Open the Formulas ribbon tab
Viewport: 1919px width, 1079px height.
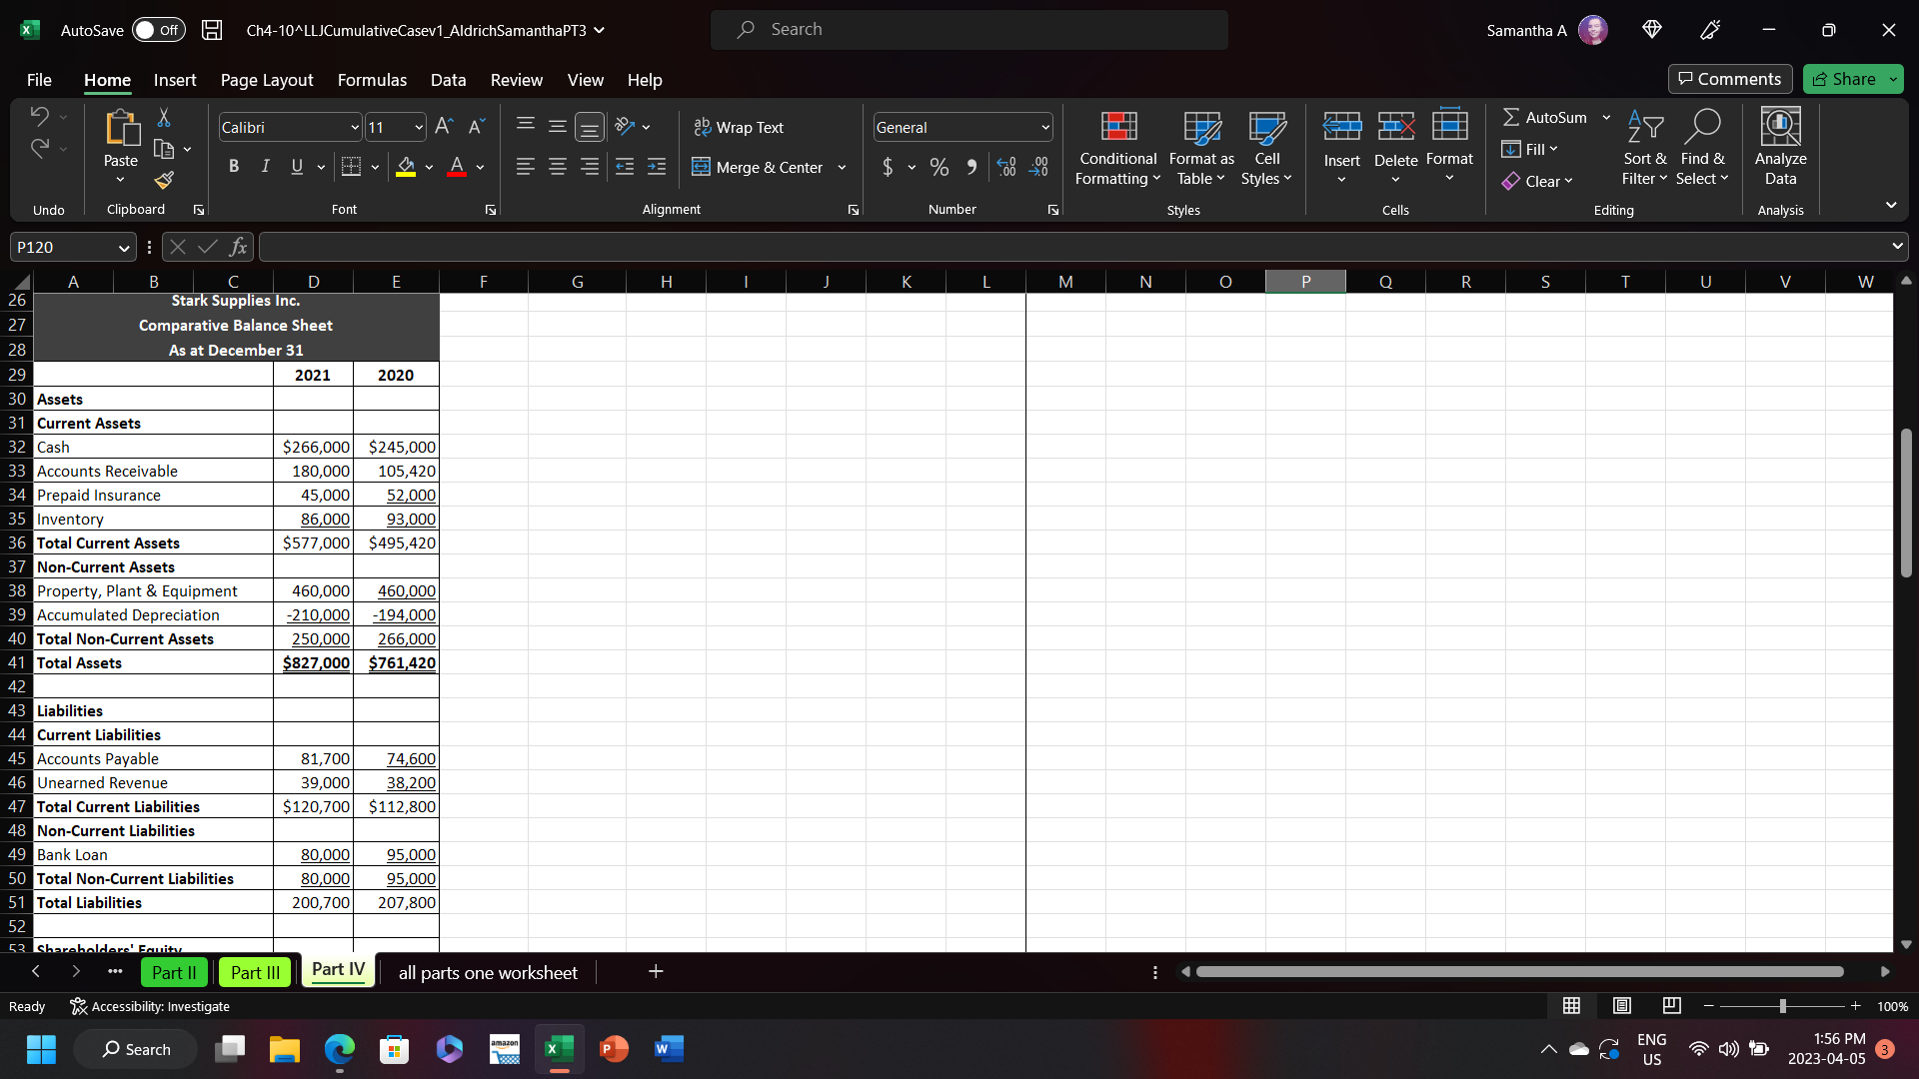pyautogui.click(x=372, y=80)
